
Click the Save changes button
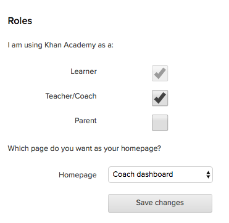pyautogui.click(x=160, y=203)
